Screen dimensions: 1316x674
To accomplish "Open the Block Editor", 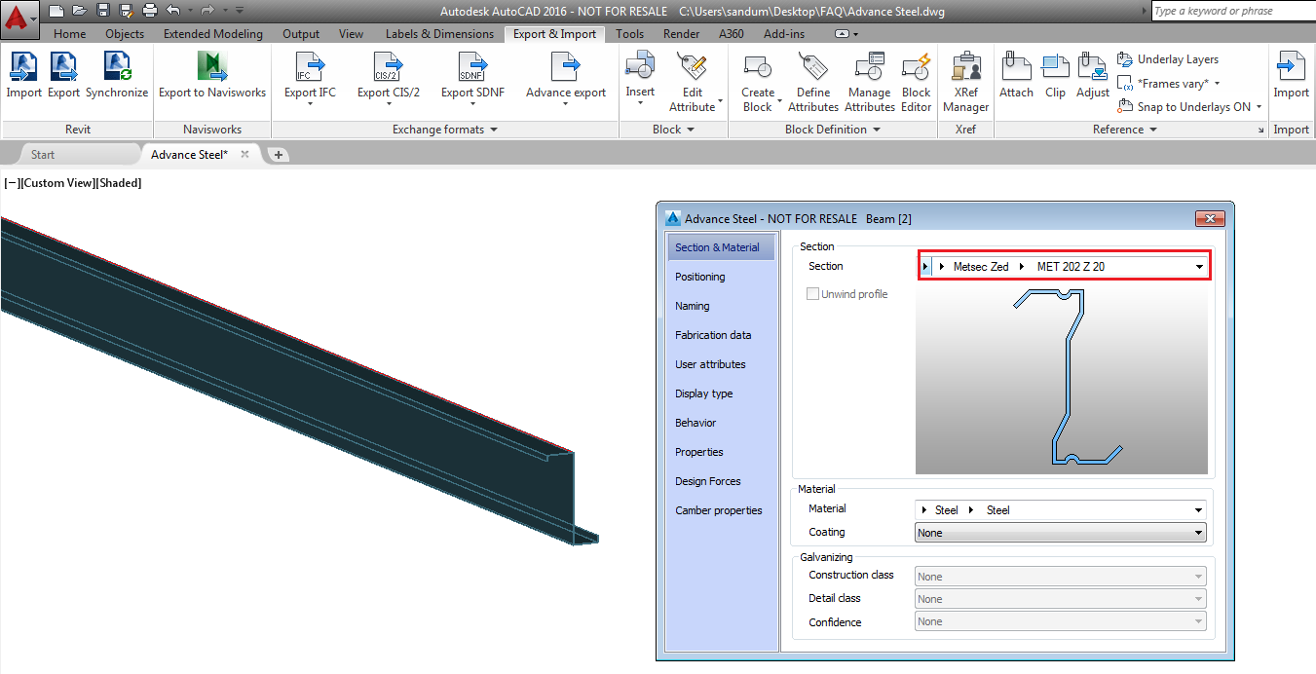I will point(917,67).
